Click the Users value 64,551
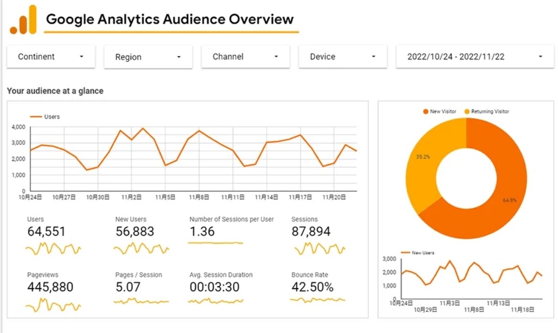This screenshot has height=333, width=558. pyautogui.click(x=46, y=231)
